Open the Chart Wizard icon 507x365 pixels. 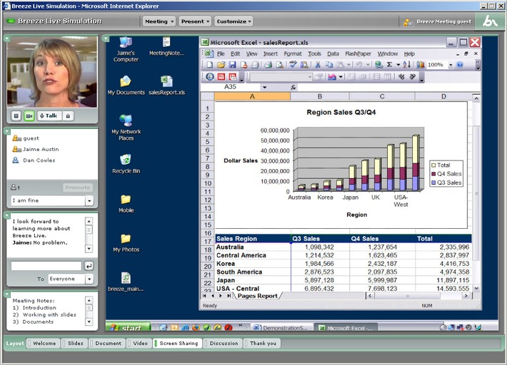pyautogui.click(x=421, y=65)
